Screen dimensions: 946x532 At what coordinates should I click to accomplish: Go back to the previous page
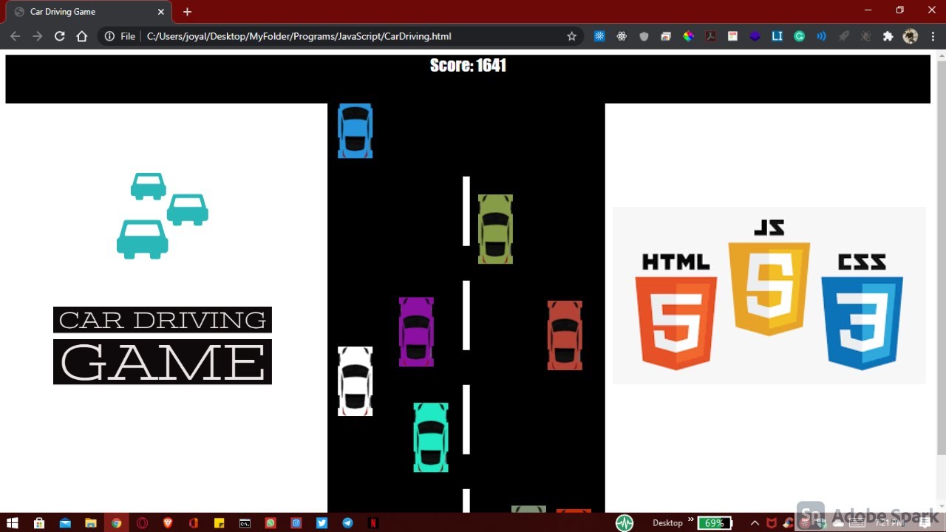pyautogui.click(x=16, y=36)
